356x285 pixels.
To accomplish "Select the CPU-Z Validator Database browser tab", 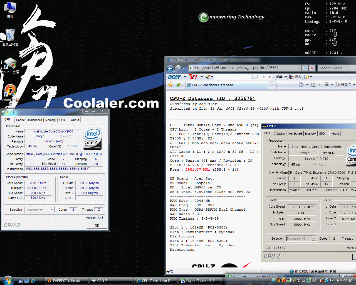I will [226, 85].
